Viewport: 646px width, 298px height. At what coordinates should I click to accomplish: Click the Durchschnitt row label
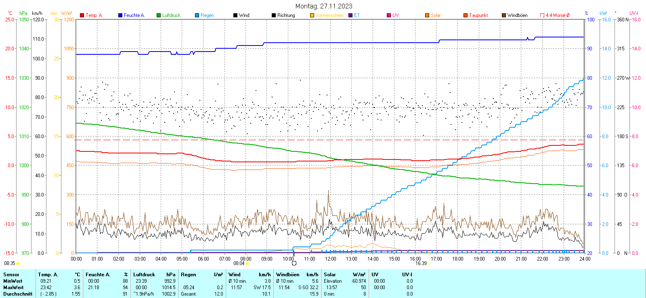(x=18, y=294)
